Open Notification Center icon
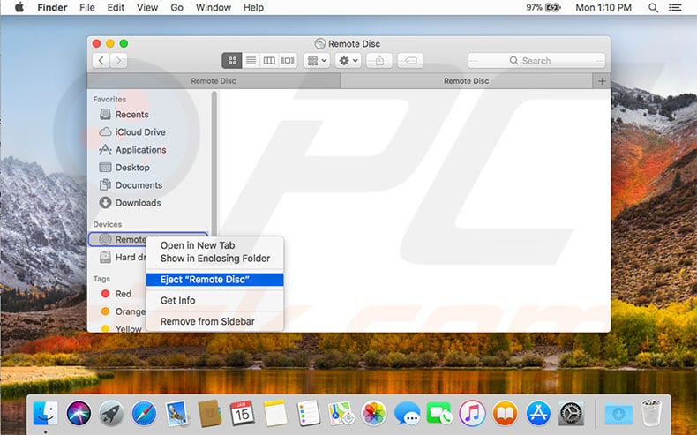This screenshot has width=697, height=435. tap(675, 8)
